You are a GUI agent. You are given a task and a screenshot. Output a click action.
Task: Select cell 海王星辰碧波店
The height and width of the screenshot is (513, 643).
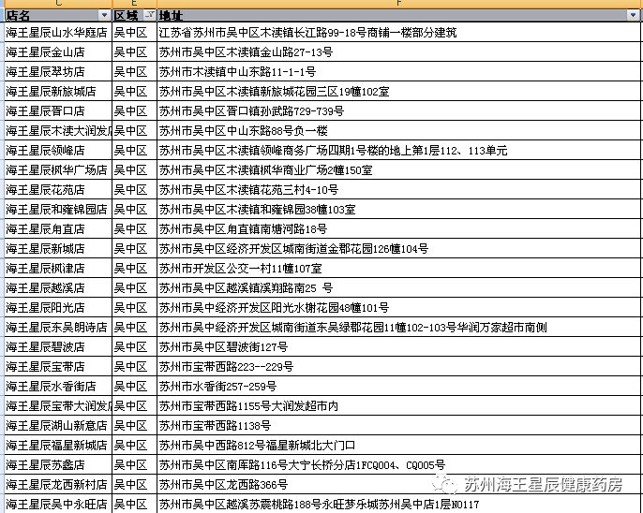(58, 346)
